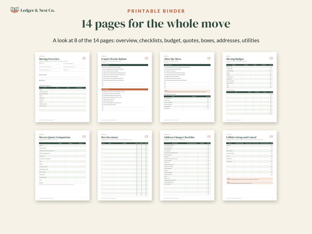Click the box icon on Utilities Setup and Cancel page

271,136
